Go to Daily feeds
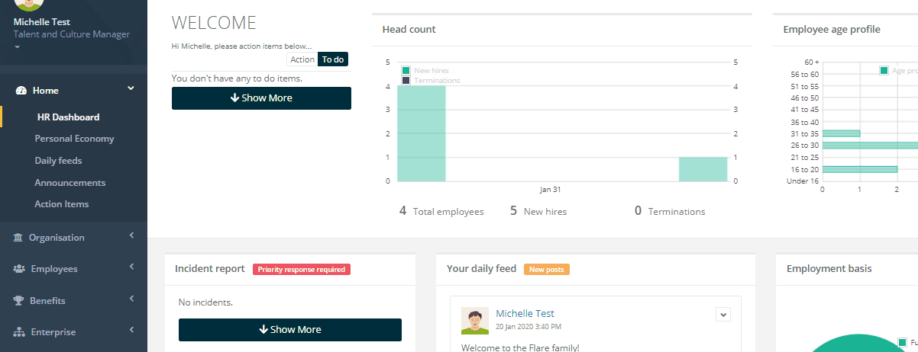918x352 pixels. (58, 161)
